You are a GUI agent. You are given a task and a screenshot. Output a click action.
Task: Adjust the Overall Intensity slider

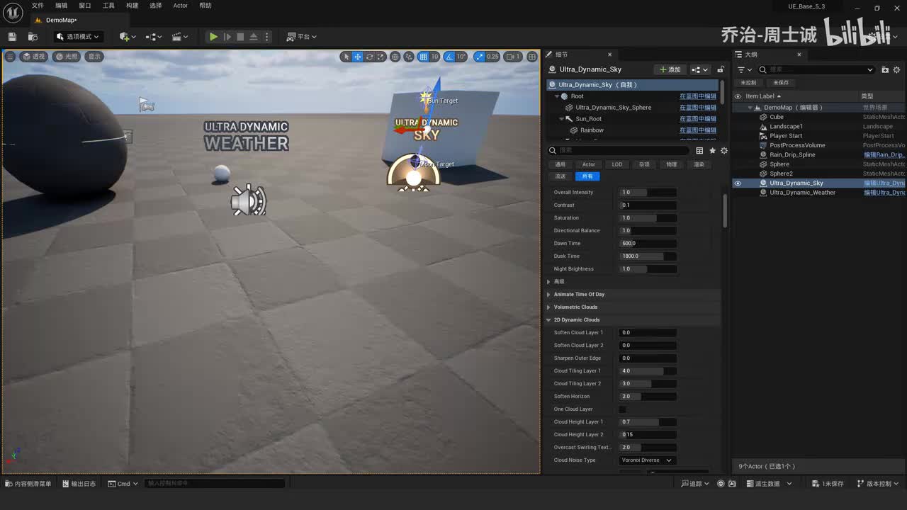click(x=648, y=193)
